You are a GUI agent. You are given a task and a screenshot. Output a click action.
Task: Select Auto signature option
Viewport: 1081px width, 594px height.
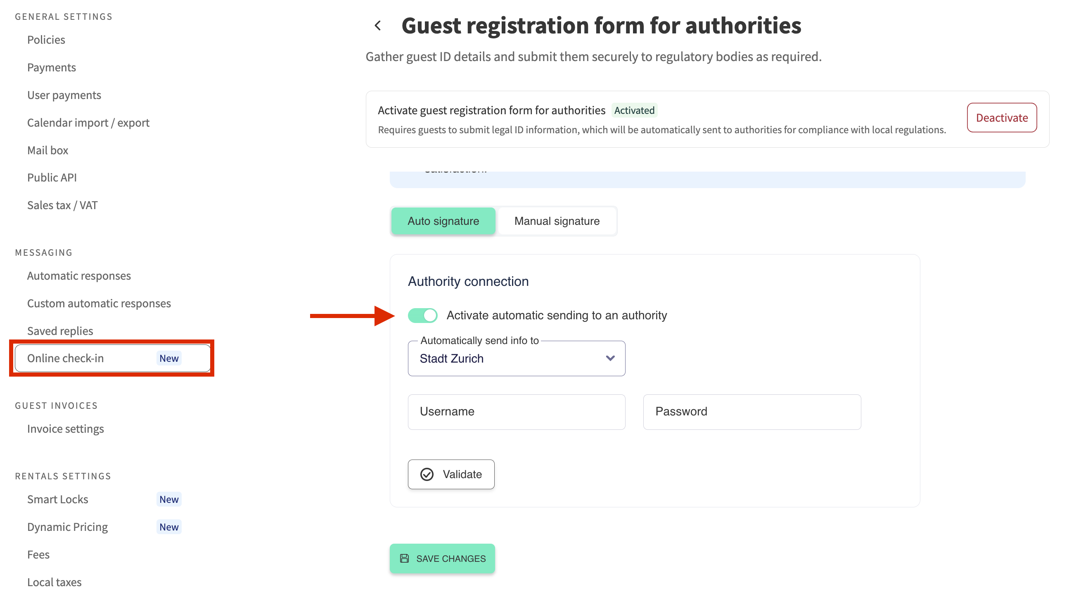point(443,221)
